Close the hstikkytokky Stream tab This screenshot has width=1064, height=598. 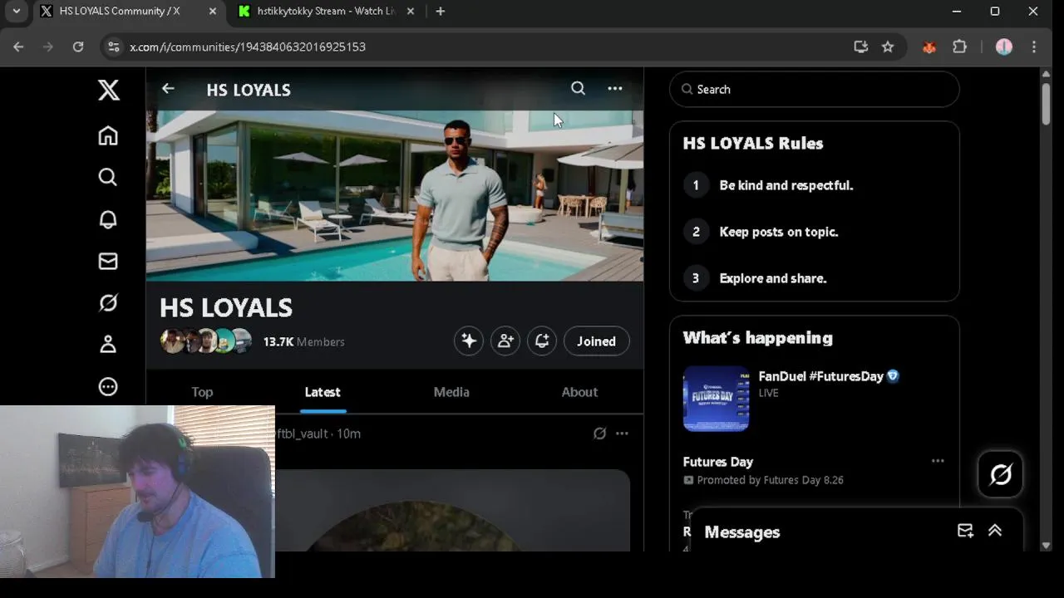(411, 12)
